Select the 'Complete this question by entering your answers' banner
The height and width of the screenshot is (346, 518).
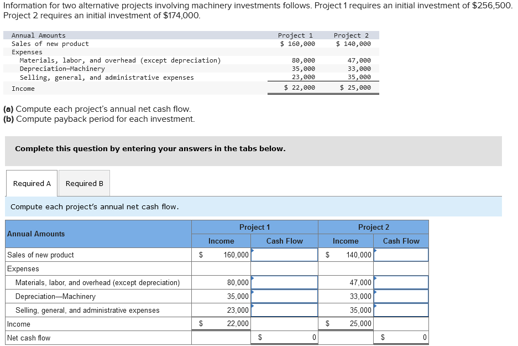tap(253, 151)
